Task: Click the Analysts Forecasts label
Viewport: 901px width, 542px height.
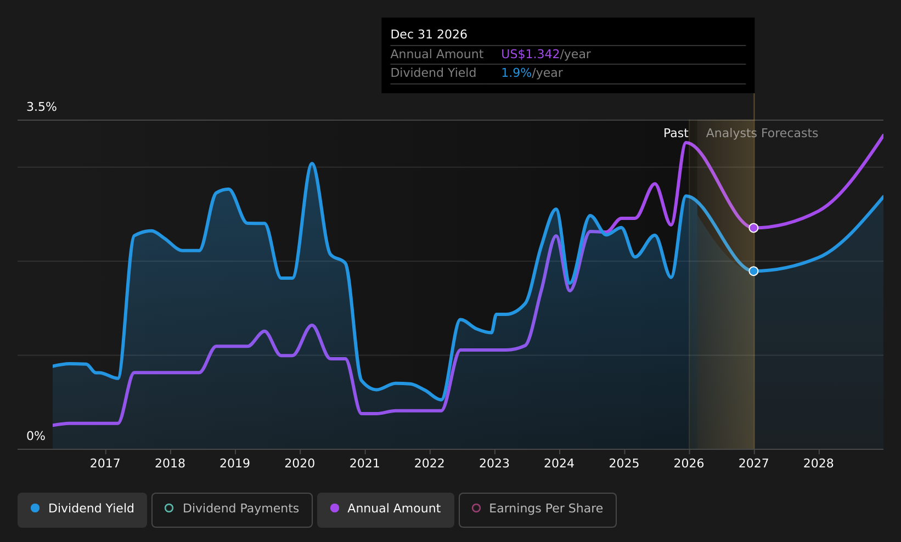Action: click(762, 133)
